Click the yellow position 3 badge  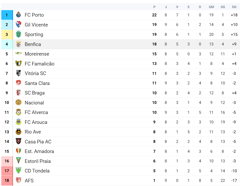[x=7, y=34]
